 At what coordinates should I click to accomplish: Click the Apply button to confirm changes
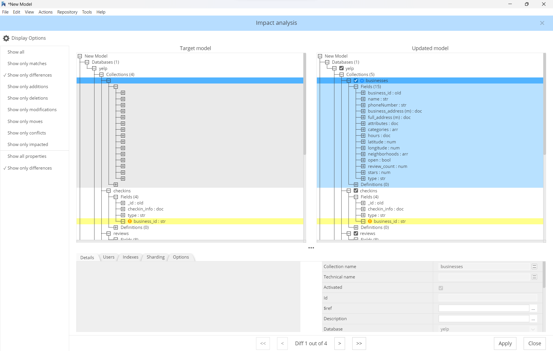tap(505, 343)
